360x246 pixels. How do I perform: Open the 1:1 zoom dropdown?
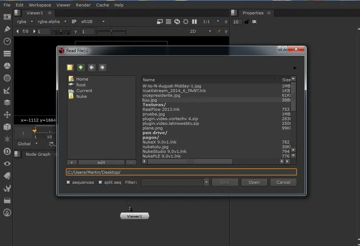(211, 22)
